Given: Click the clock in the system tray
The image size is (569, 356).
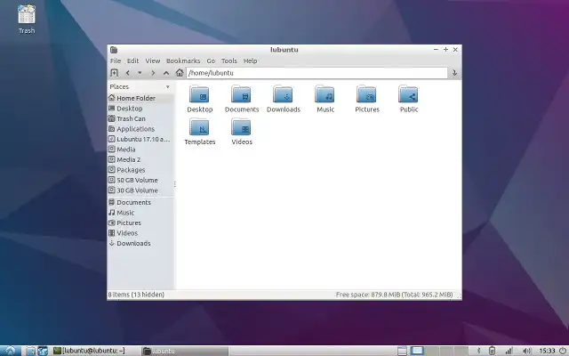Looking at the screenshot, I should pos(548,351).
